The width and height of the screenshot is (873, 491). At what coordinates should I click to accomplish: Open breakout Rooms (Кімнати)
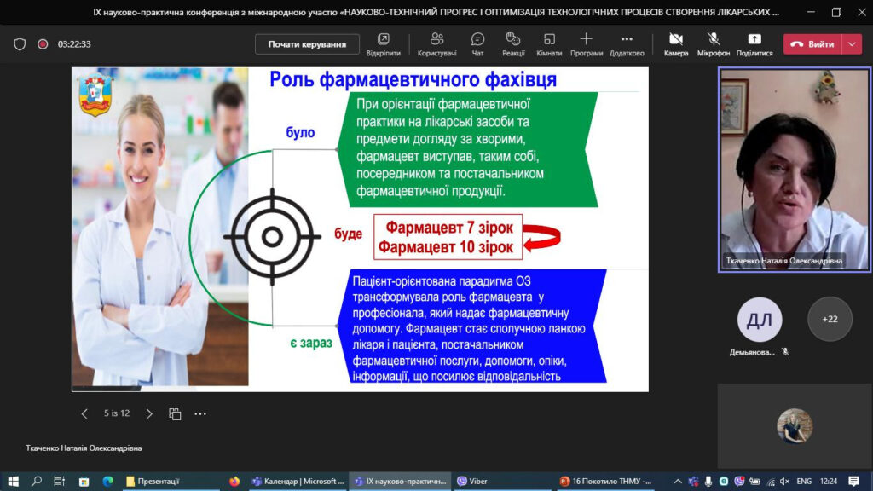[549, 43]
